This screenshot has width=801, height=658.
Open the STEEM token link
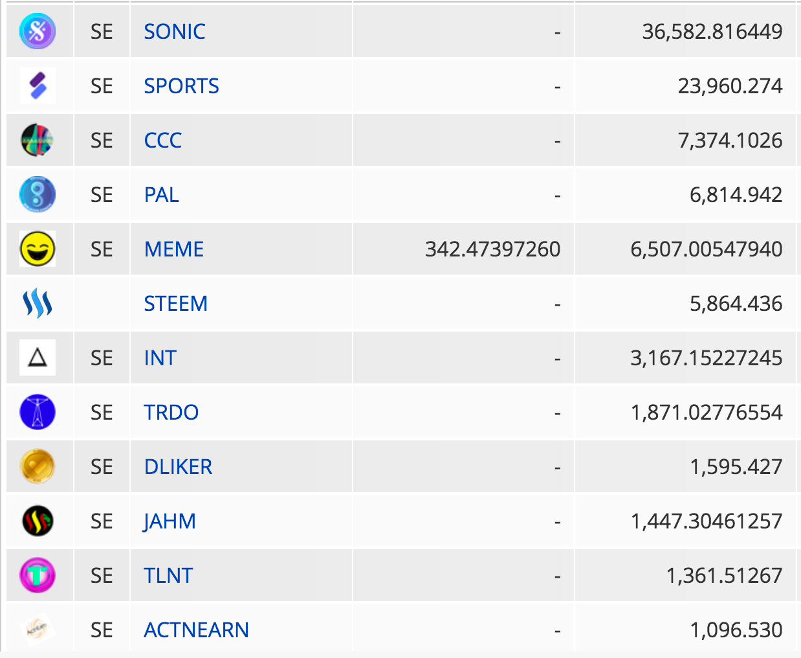tap(175, 303)
